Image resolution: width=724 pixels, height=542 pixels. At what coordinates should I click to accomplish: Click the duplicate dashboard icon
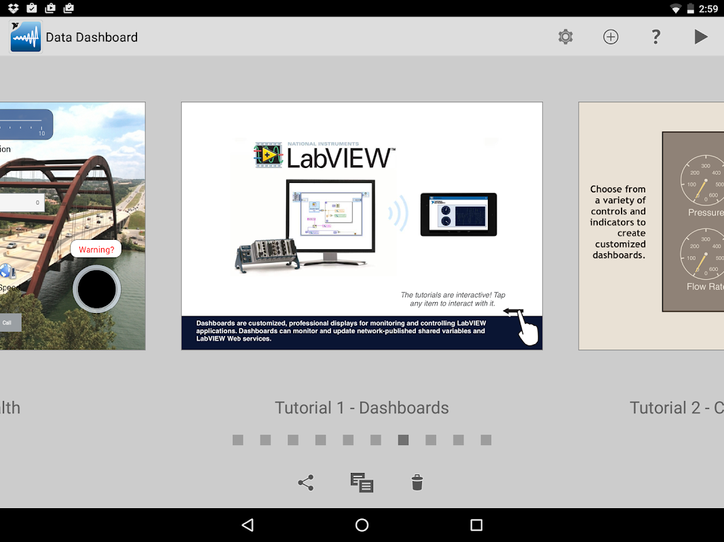tap(362, 482)
